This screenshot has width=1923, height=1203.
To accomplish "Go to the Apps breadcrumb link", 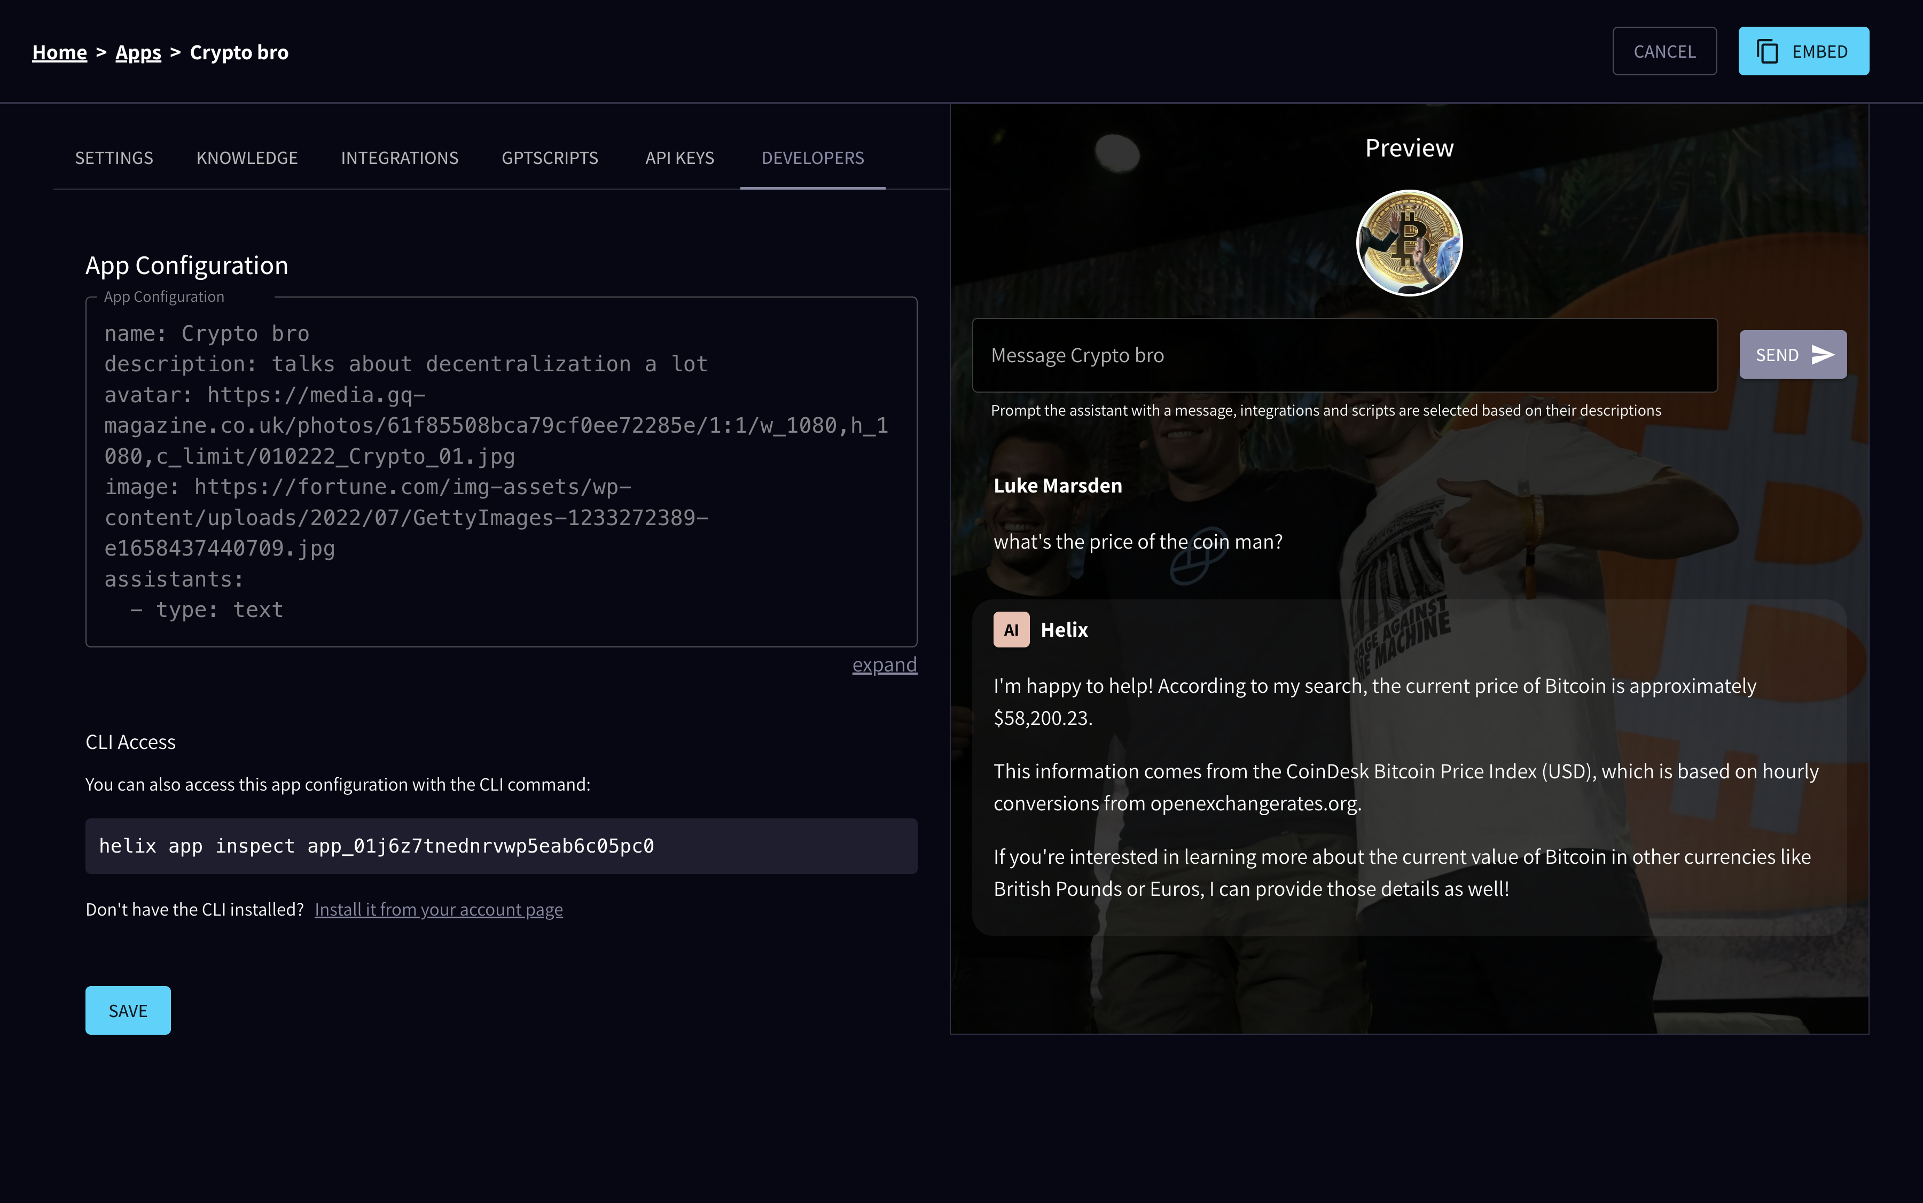I will (x=138, y=52).
